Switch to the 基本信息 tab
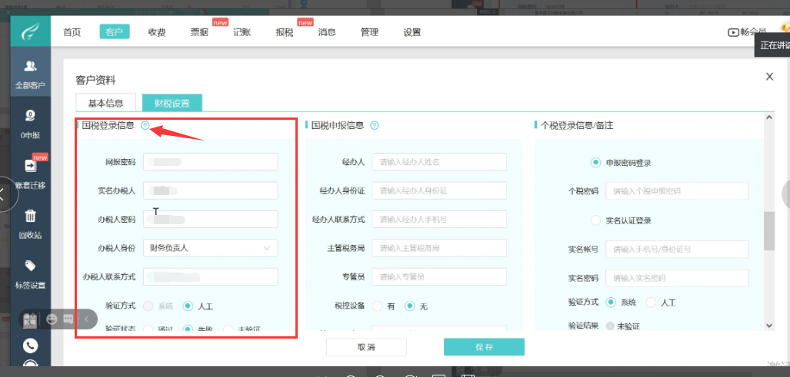 pos(106,103)
